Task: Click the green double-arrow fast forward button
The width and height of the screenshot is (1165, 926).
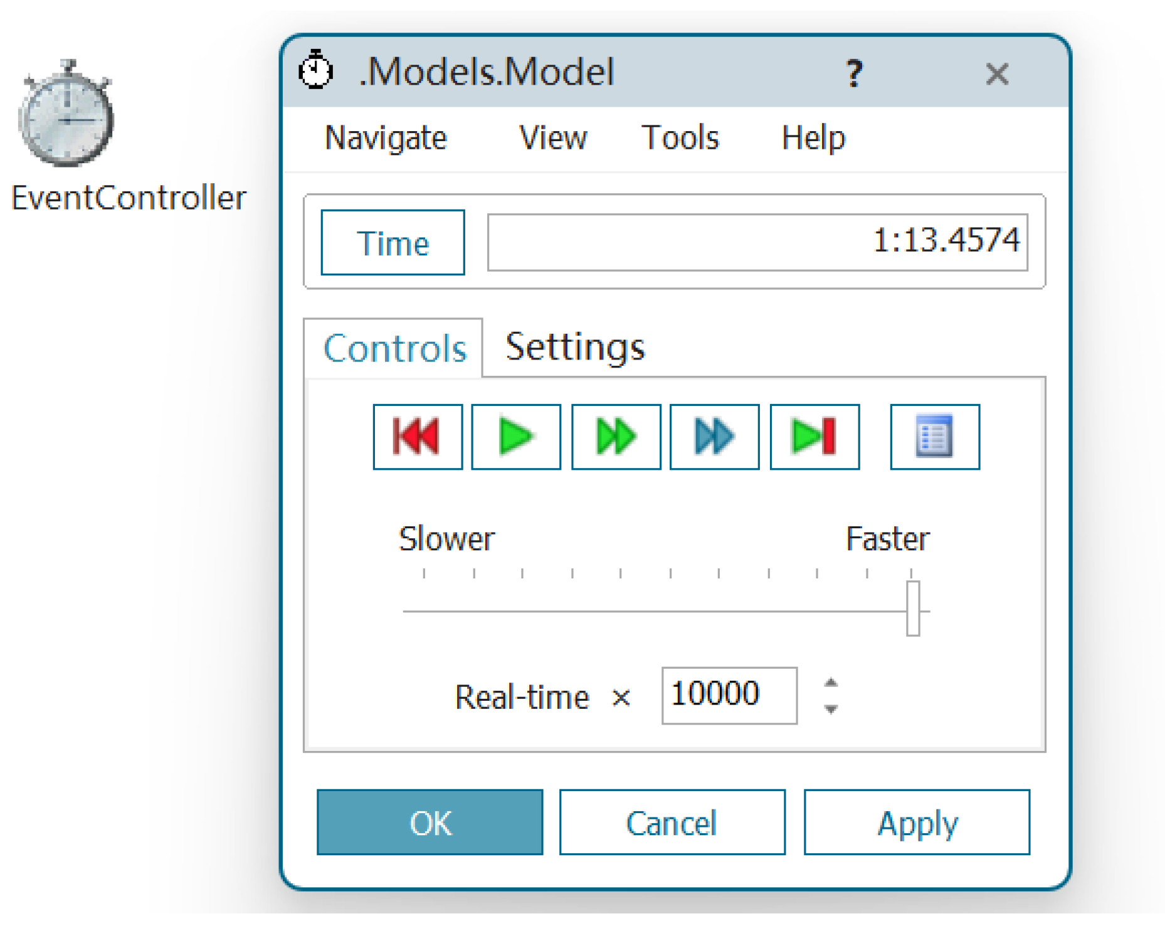Action: (x=615, y=437)
